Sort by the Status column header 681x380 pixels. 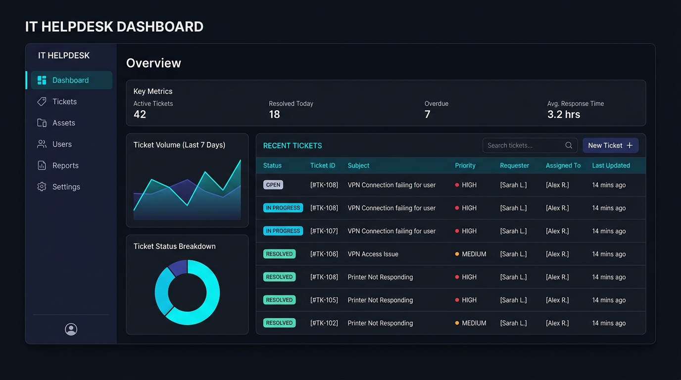click(272, 166)
